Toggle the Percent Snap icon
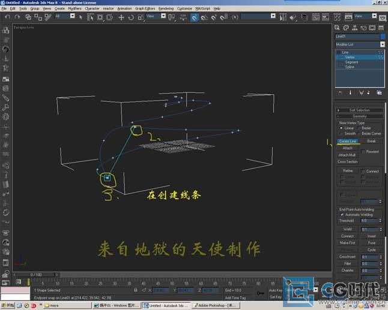 (x=214, y=17)
